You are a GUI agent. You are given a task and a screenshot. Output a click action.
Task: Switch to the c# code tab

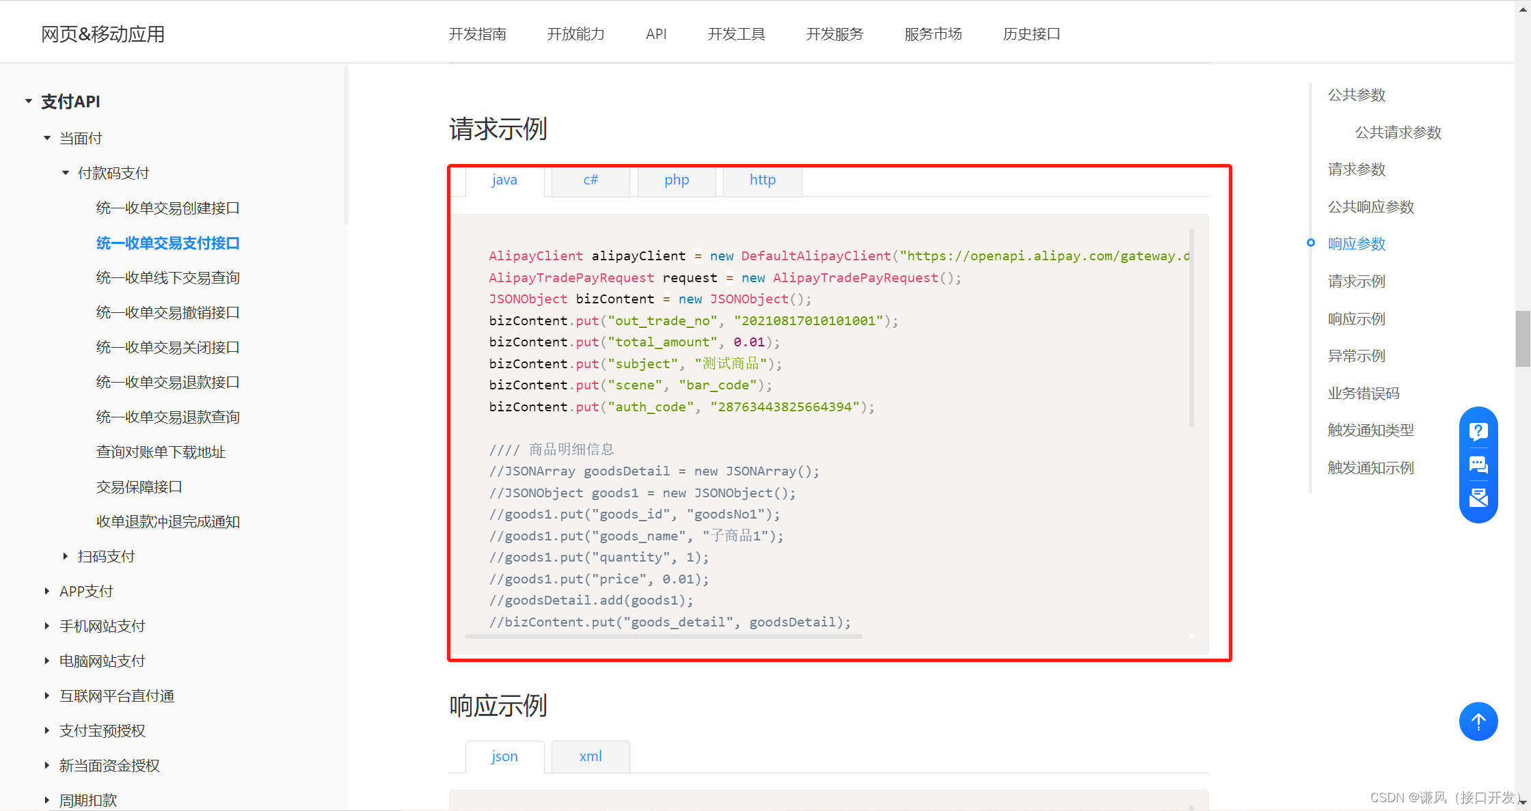point(591,180)
